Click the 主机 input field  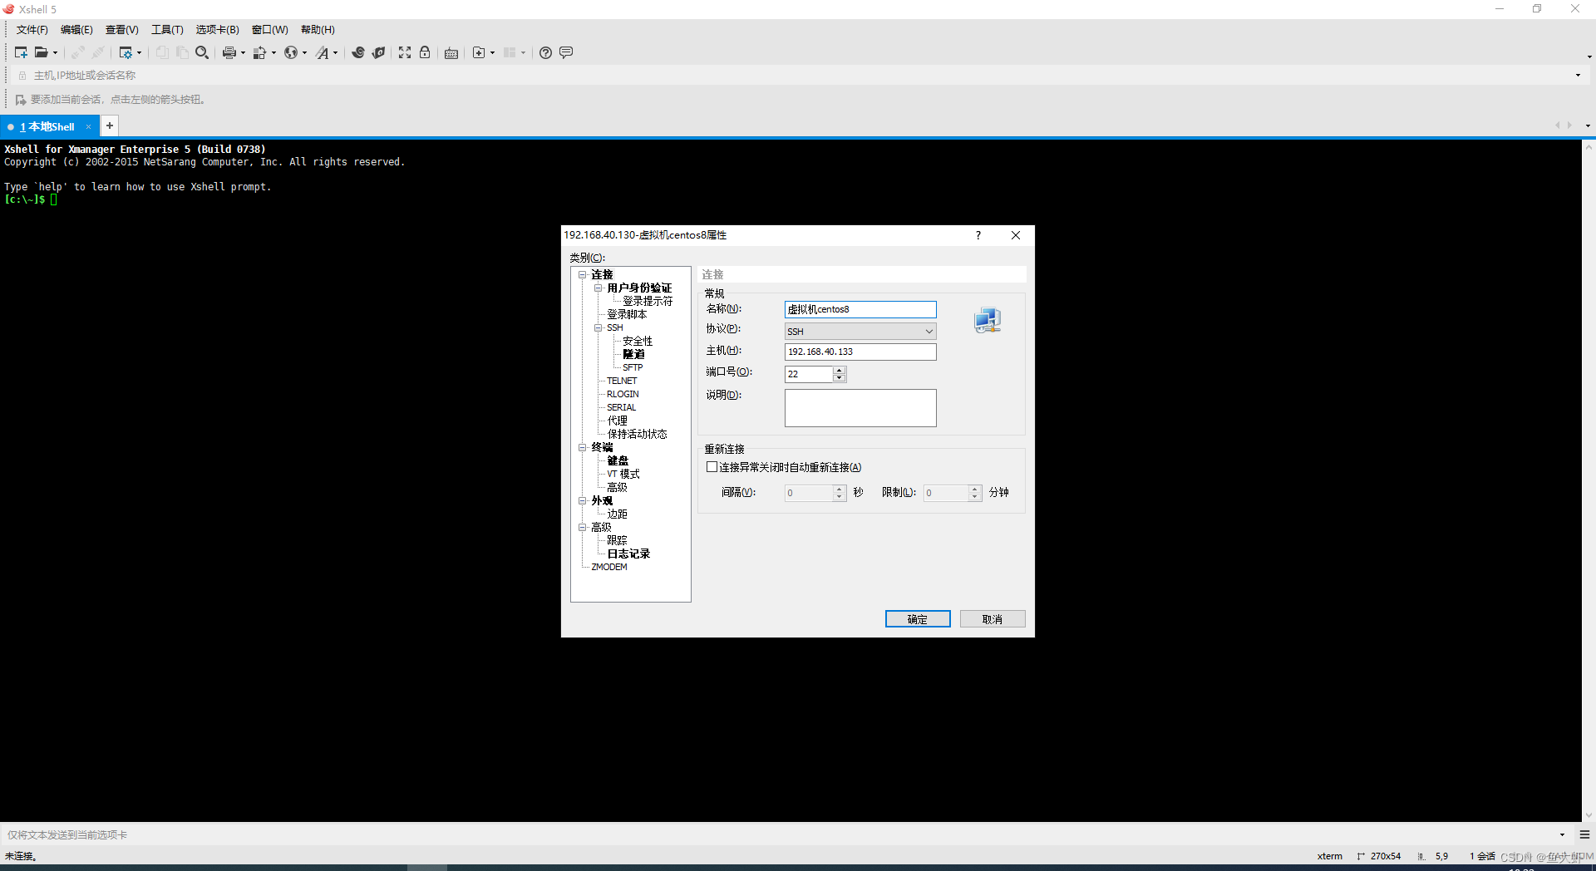click(x=860, y=352)
